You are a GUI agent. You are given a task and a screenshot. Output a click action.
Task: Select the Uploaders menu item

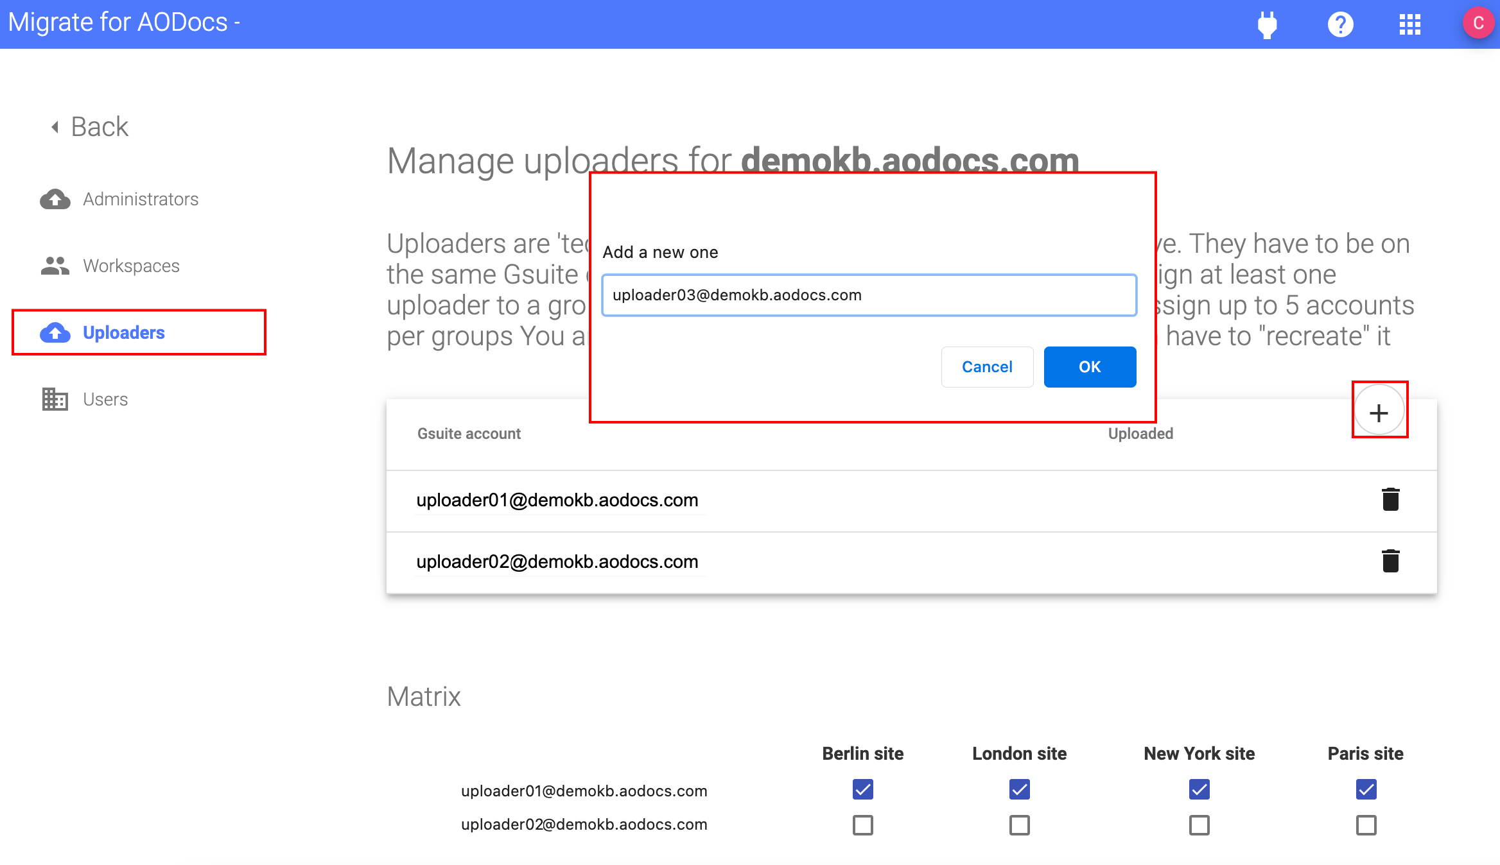(139, 332)
